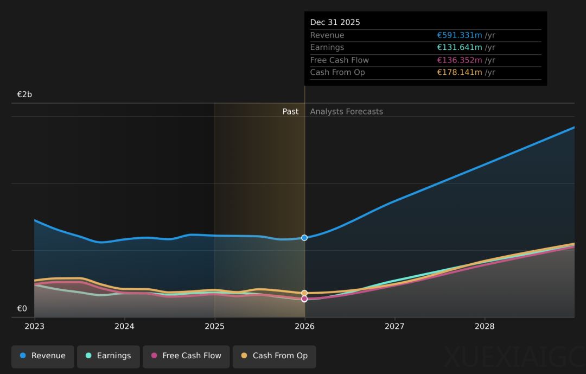
Task: Click the orange Cash From Op marker at 2026
Action: click(x=304, y=293)
